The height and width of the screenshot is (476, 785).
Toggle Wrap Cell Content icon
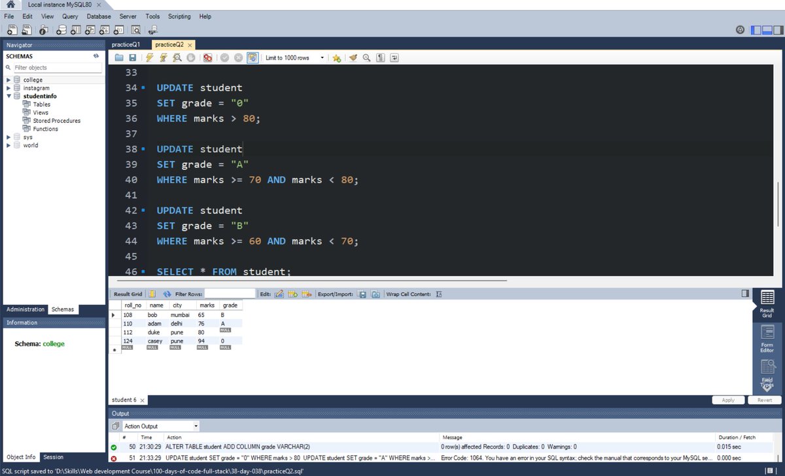click(x=439, y=294)
